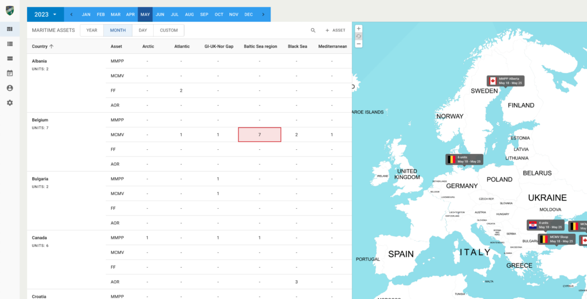Open the calendar icon in sidebar
Image resolution: width=587 pixels, height=299 pixels.
(x=10, y=73)
